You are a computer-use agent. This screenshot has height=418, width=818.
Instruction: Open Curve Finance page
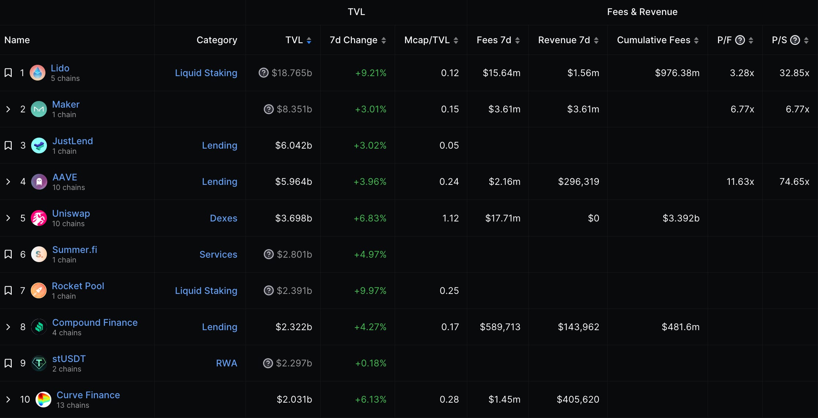click(88, 395)
